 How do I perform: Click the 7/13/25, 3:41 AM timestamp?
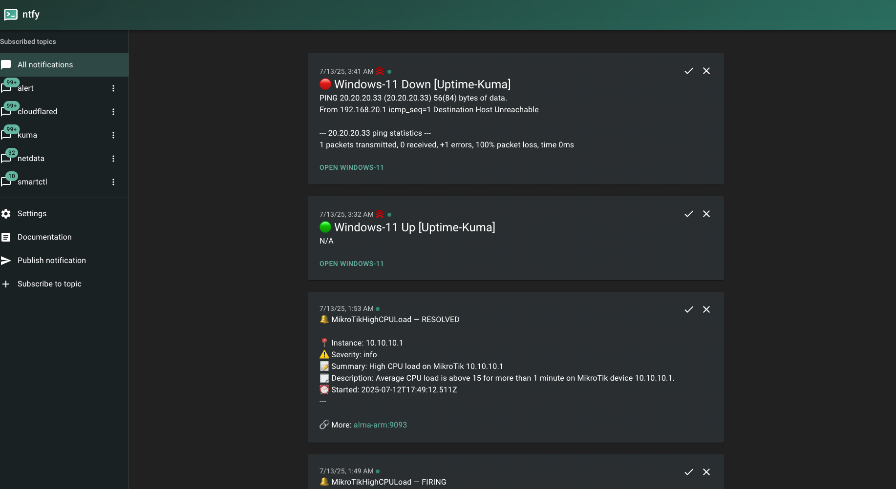tap(346, 71)
